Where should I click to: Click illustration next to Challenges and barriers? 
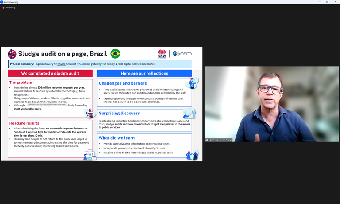pos(192,83)
